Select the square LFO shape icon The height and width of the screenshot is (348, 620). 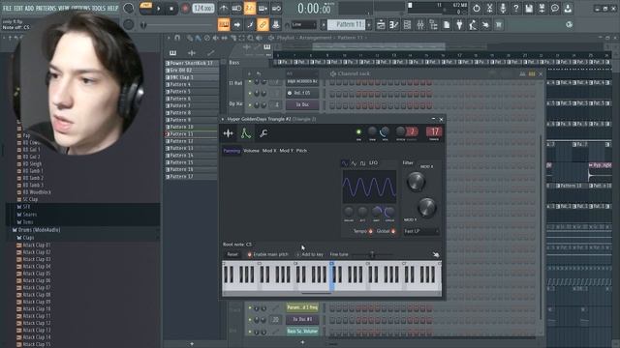[x=362, y=163]
